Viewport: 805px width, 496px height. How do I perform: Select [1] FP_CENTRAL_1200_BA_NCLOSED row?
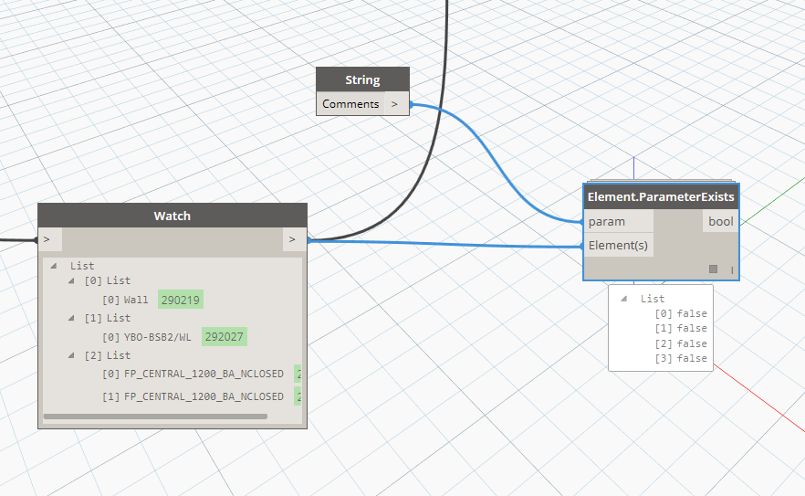tap(193, 396)
